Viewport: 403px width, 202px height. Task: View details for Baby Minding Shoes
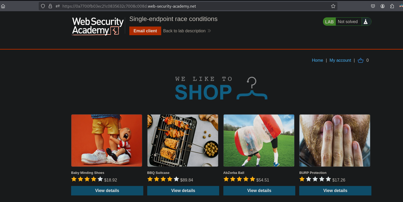pos(107,191)
